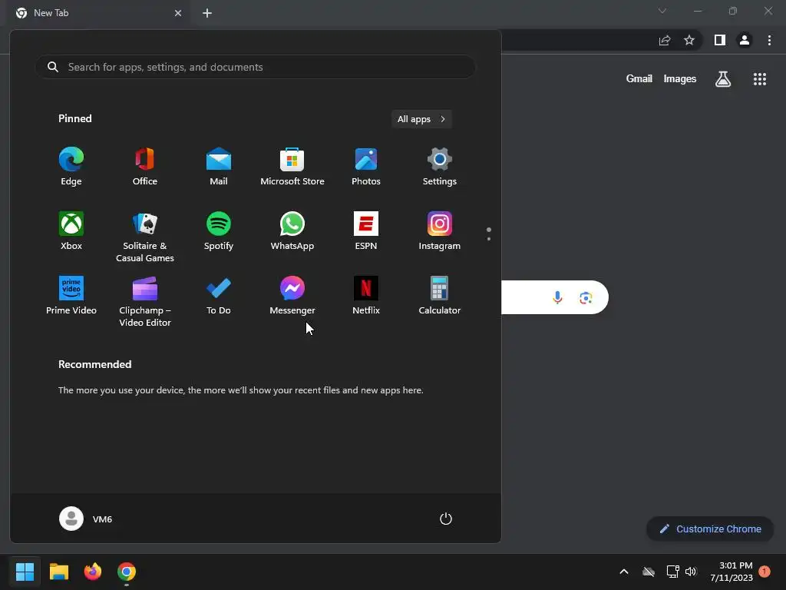Image resolution: width=786 pixels, height=590 pixels.
Task: Open network status tray icon
Action: [x=672, y=572]
